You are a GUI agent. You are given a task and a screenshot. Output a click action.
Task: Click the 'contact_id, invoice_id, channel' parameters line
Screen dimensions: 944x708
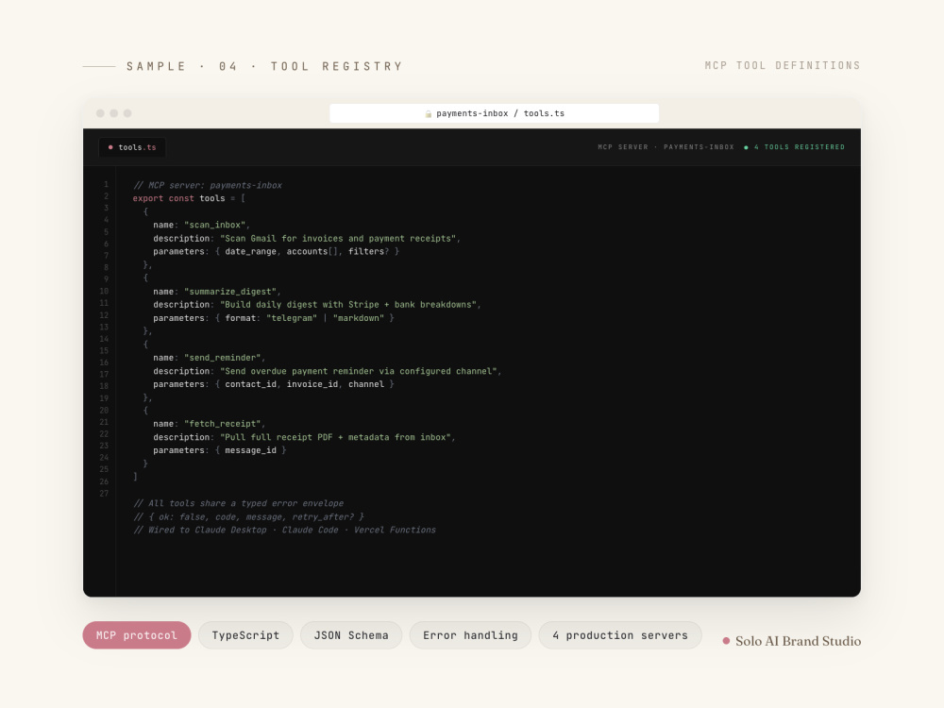(x=274, y=384)
